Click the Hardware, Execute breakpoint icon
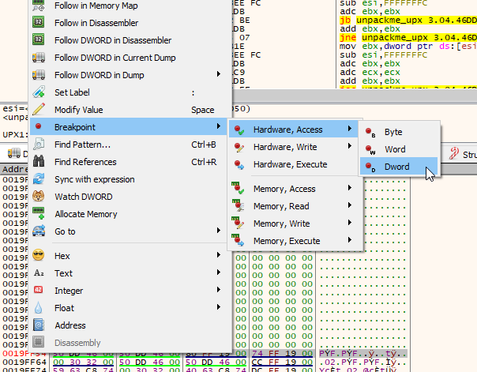This screenshot has width=477, height=372. 238,165
